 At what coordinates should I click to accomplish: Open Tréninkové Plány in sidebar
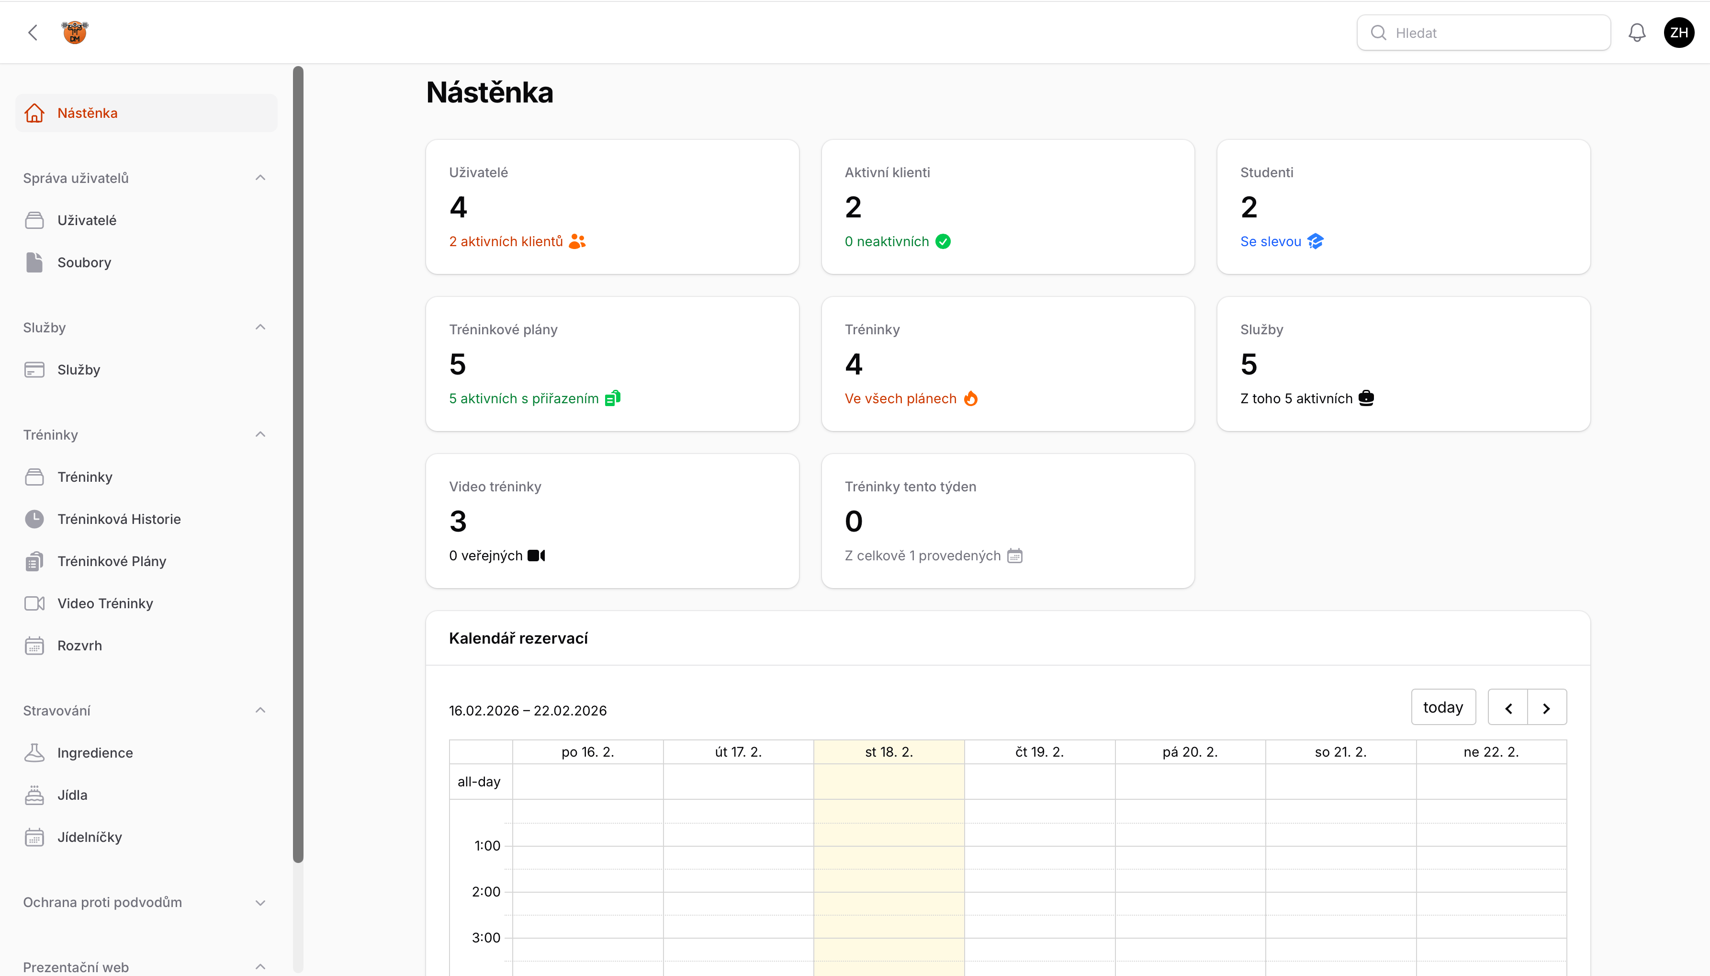click(x=111, y=561)
